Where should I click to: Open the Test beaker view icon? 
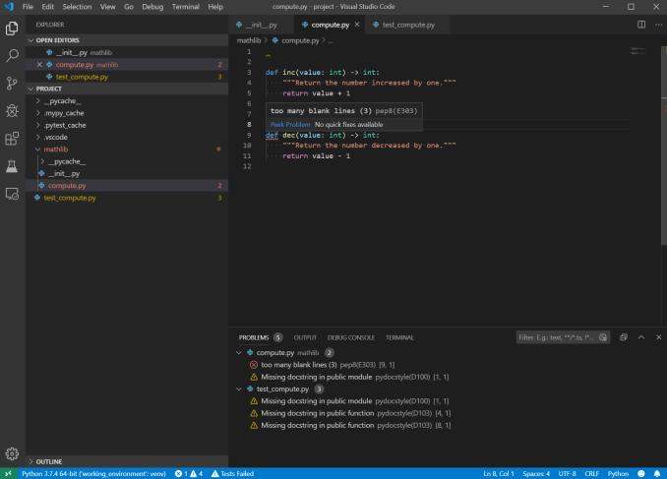[x=12, y=166]
